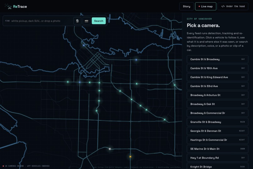This screenshot has height=169, width=253.
Task: Pick the SE Marine Dr & Main St camera
Action: (217, 149)
